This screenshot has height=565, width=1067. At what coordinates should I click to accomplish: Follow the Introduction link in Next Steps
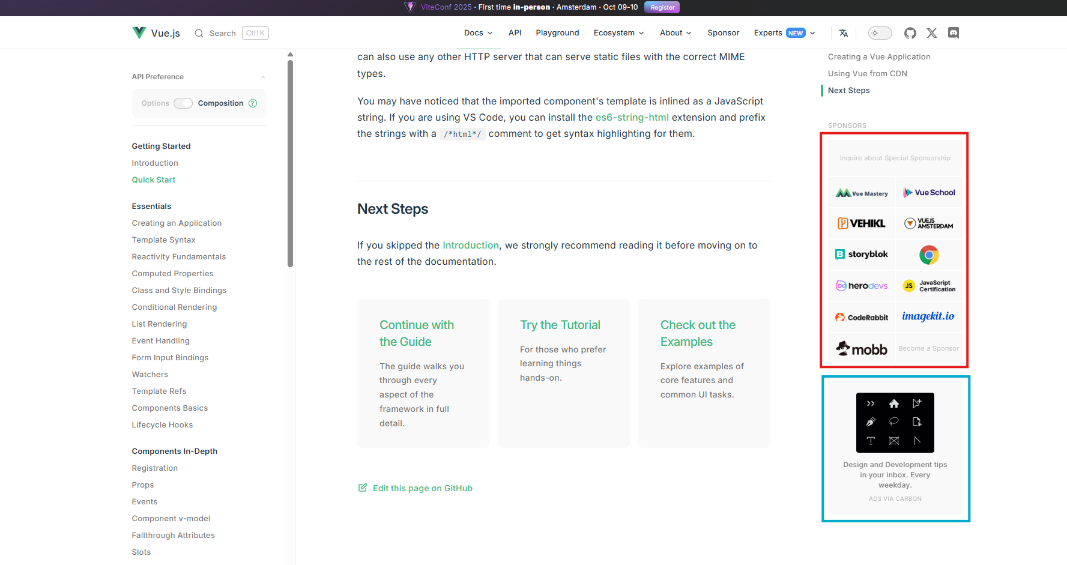point(471,245)
